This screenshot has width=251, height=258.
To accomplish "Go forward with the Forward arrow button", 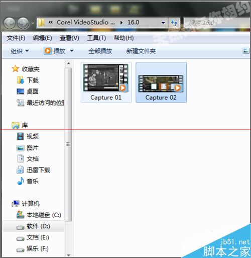I will click(x=23, y=23).
